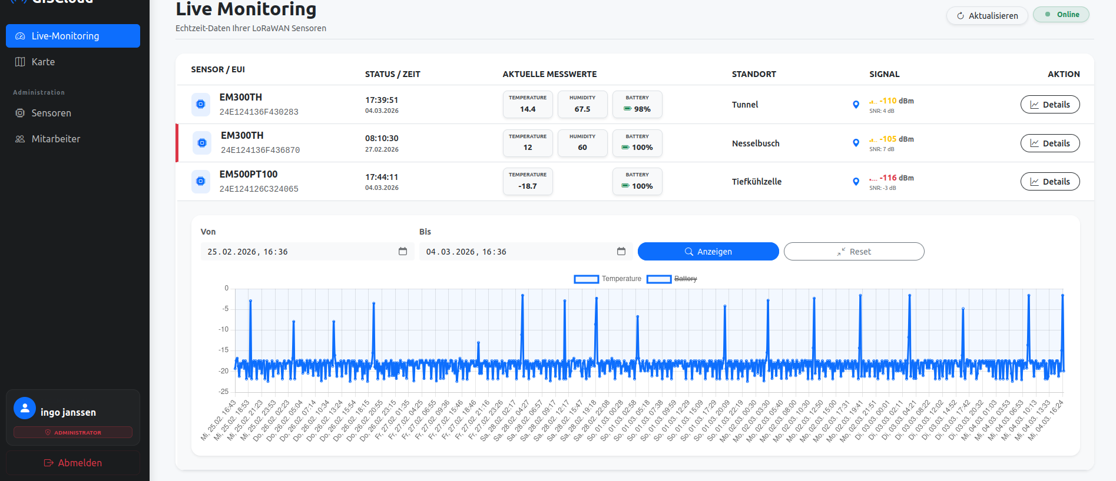Click the EUI text 24E124136F430283
Screen dimensions: 1116x481
coord(259,112)
